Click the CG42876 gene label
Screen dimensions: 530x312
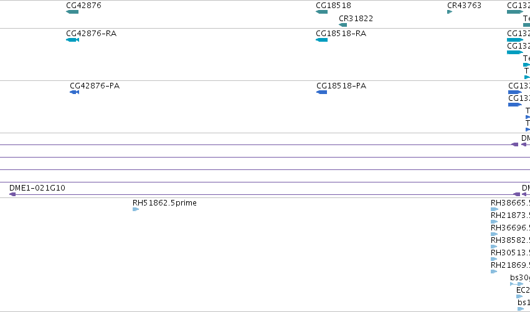(x=83, y=6)
